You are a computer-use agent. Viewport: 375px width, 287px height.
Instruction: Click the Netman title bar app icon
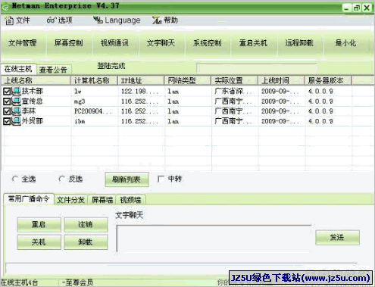[5, 7]
